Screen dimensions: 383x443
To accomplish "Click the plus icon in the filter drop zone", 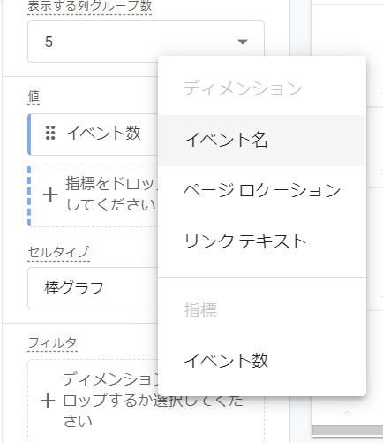I will click(48, 401).
